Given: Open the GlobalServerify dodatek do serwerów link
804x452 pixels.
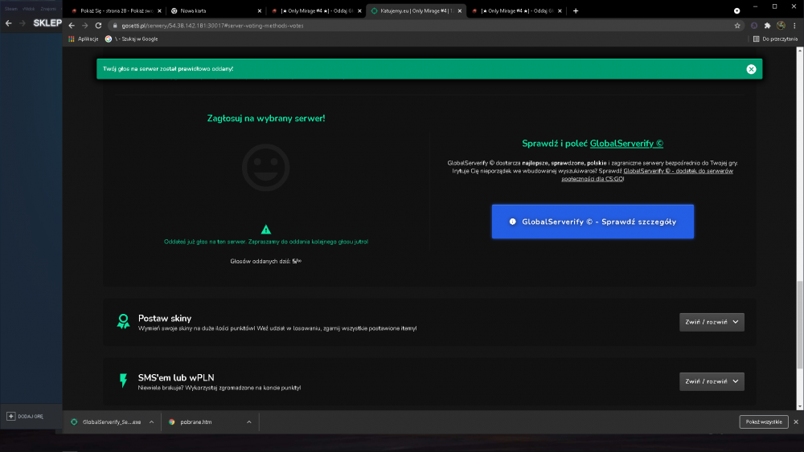Looking at the screenshot, I should click(646, 174).
